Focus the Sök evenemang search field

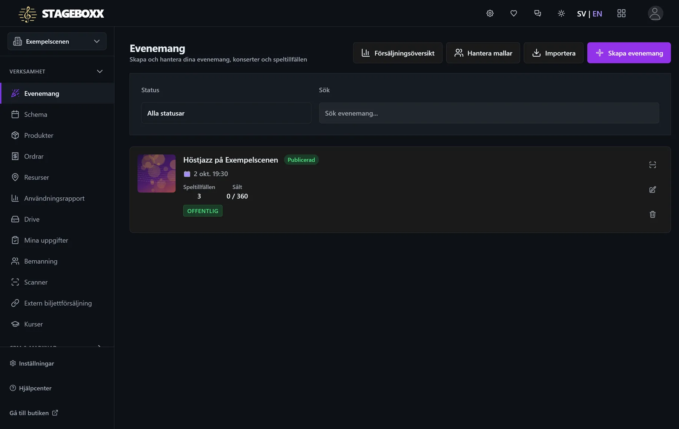pyautogui.click(x=489, y=113)
